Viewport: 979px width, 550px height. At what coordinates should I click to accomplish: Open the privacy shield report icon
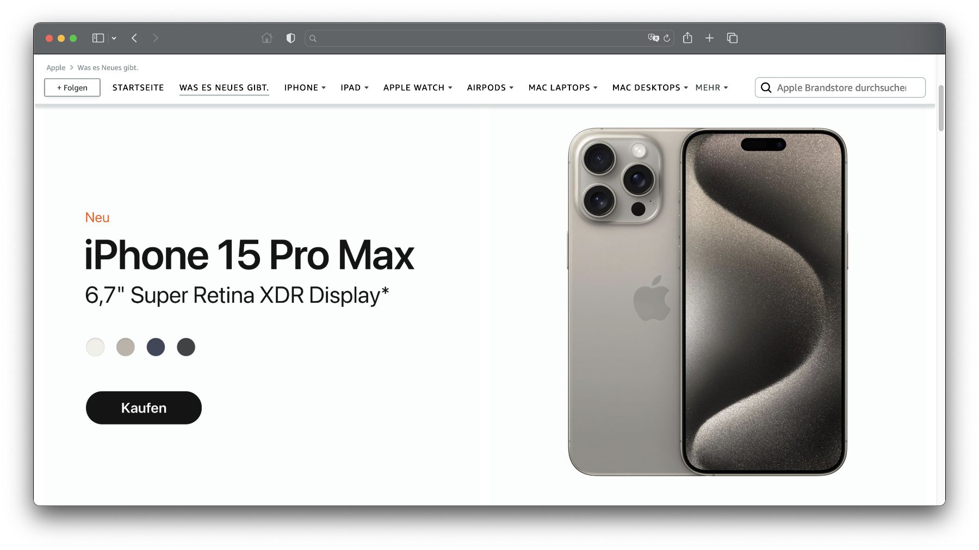290,38
